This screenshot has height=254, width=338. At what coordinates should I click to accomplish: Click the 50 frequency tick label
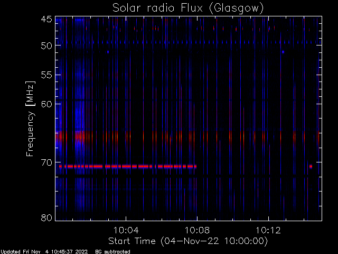(x=46, y=46)
